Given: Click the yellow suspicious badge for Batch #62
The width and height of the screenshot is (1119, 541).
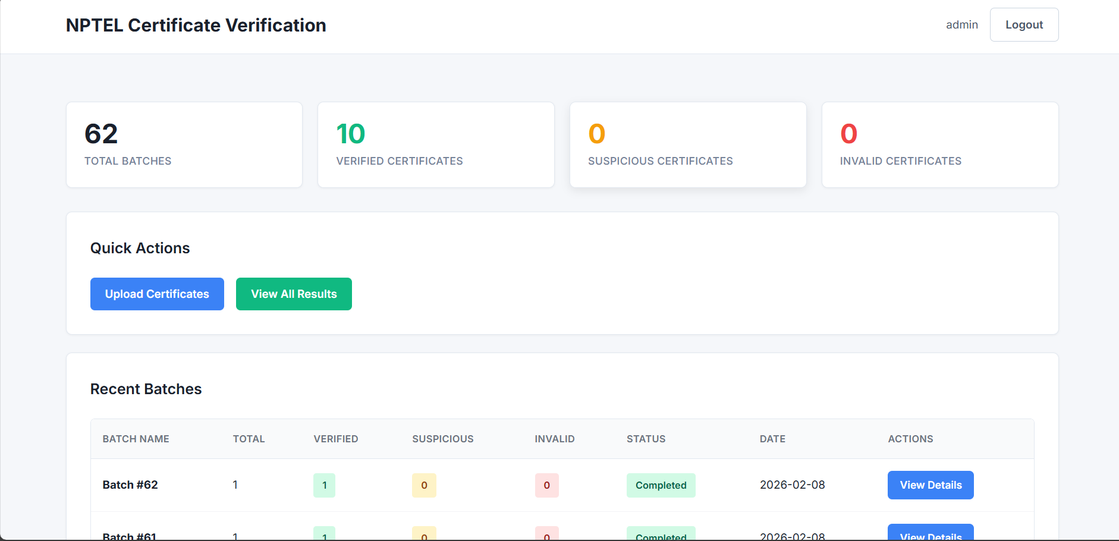Looking at the screenshot, I should coord(425,485).
